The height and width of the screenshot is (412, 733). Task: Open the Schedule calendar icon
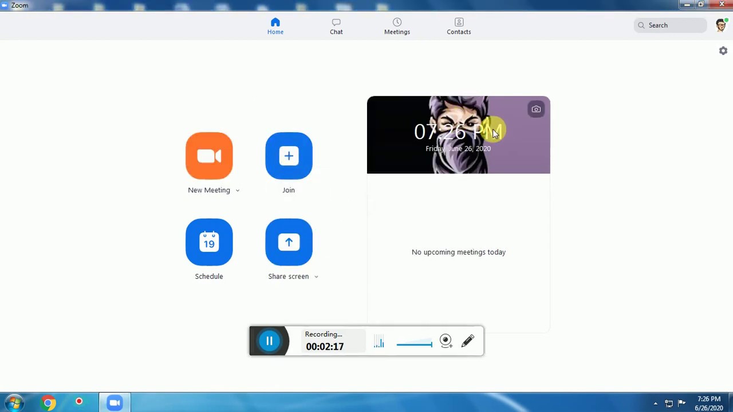[209, 242]
